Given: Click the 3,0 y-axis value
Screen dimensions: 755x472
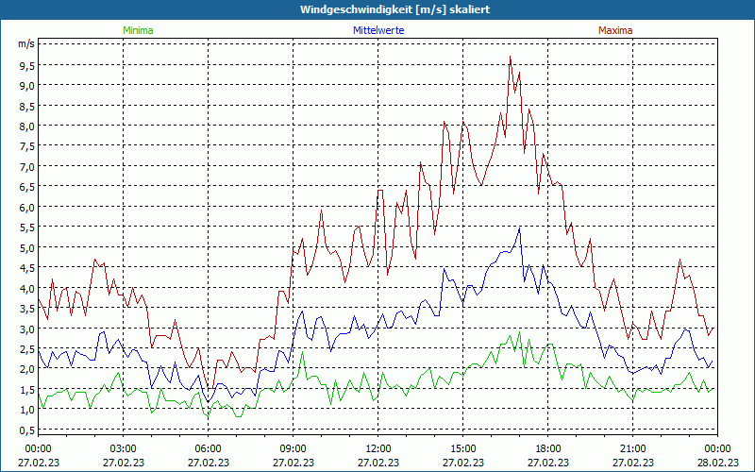Looking at the screenshot, I should click(27, 329).
